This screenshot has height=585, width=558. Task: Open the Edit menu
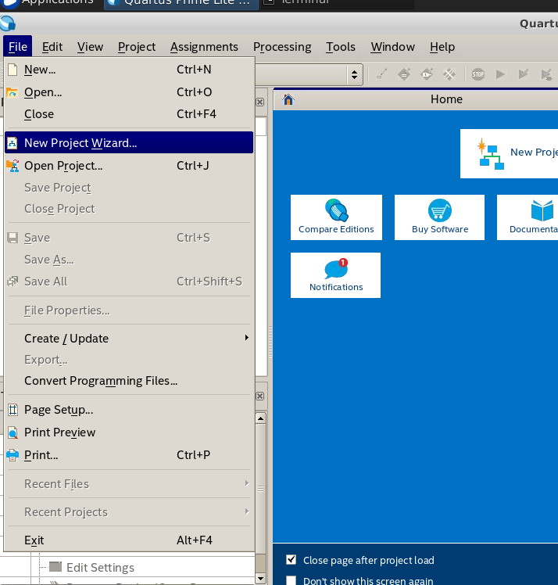[52, 47]
